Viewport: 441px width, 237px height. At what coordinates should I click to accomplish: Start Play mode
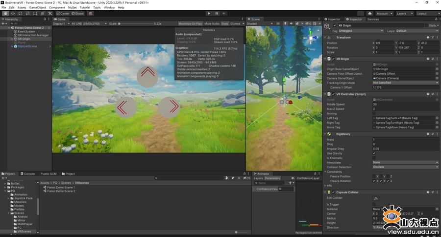(209, 14)
